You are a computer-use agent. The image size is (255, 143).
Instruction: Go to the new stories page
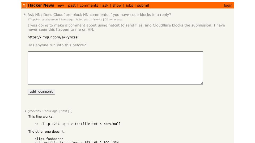coord(60,6)
